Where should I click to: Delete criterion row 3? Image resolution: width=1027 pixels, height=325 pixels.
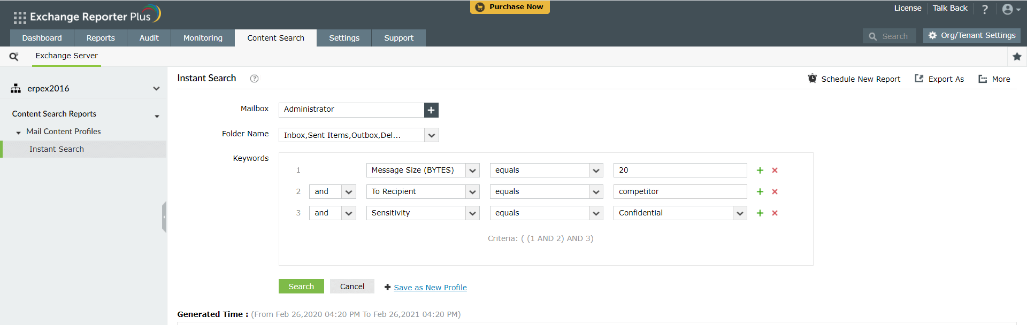pos(775,213)
